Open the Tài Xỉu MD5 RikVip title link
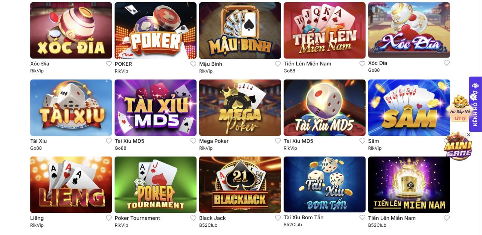This screenshot has width=482, height=235. click(x=298, y=141)
